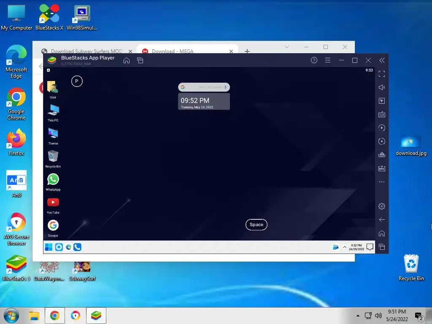
Task: Open Win98Simulator desktop shortcut
Action: click(x=82, y=18)
